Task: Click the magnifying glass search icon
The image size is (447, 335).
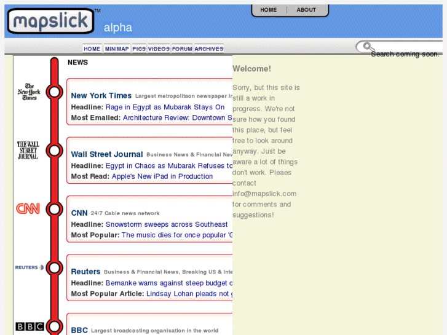Action: pos(368,47)
